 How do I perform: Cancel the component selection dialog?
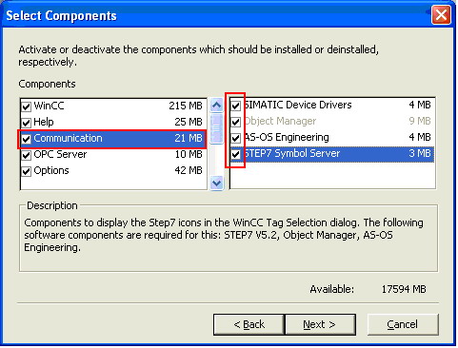pyautogui.click(x=403, y=324)
